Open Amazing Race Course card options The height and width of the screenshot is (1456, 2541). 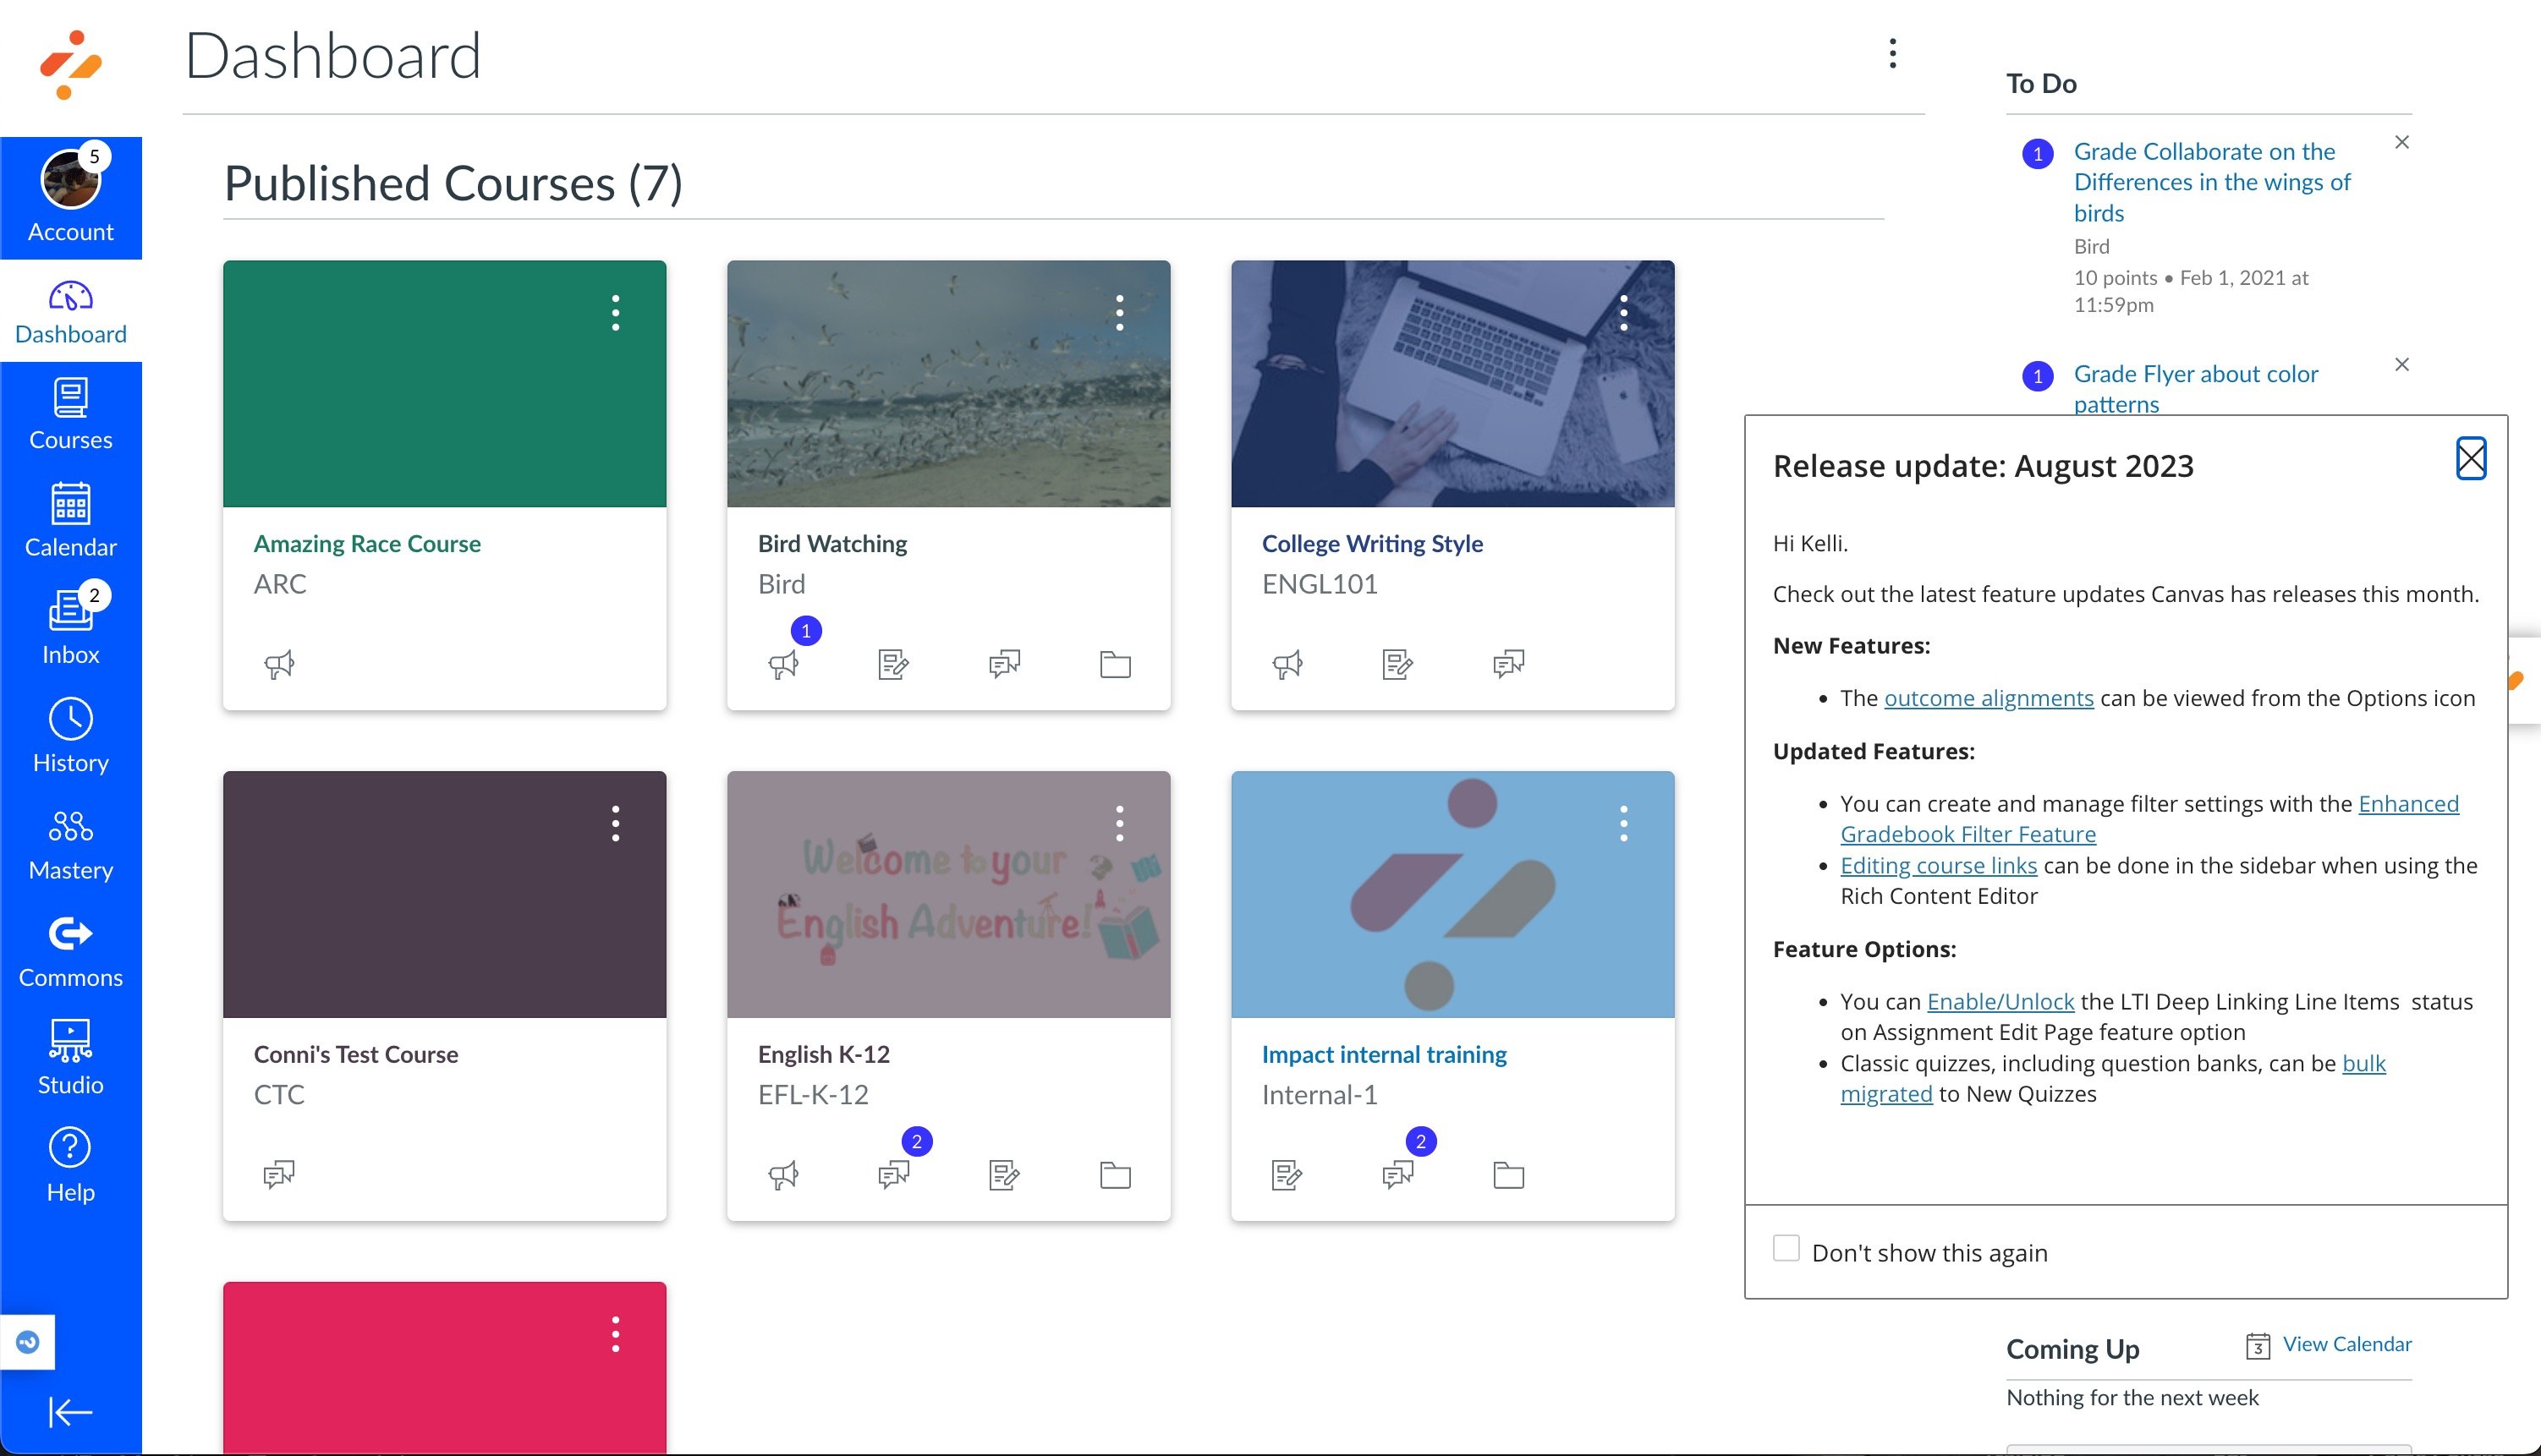[x=615, y=313]
